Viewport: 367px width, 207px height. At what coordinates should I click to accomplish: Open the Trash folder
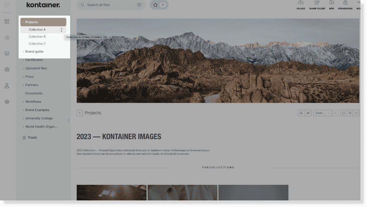[x=32, y=137]
